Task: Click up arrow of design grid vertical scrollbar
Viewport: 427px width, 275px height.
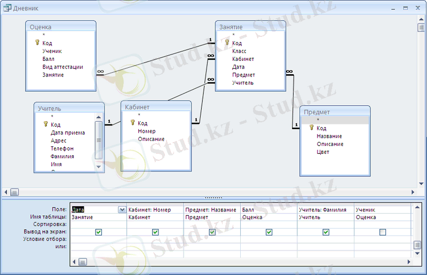Action: (x=417, y=207)
